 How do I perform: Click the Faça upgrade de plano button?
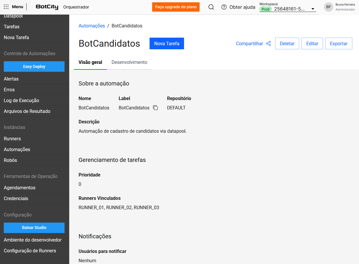click(x=176, y=7)
